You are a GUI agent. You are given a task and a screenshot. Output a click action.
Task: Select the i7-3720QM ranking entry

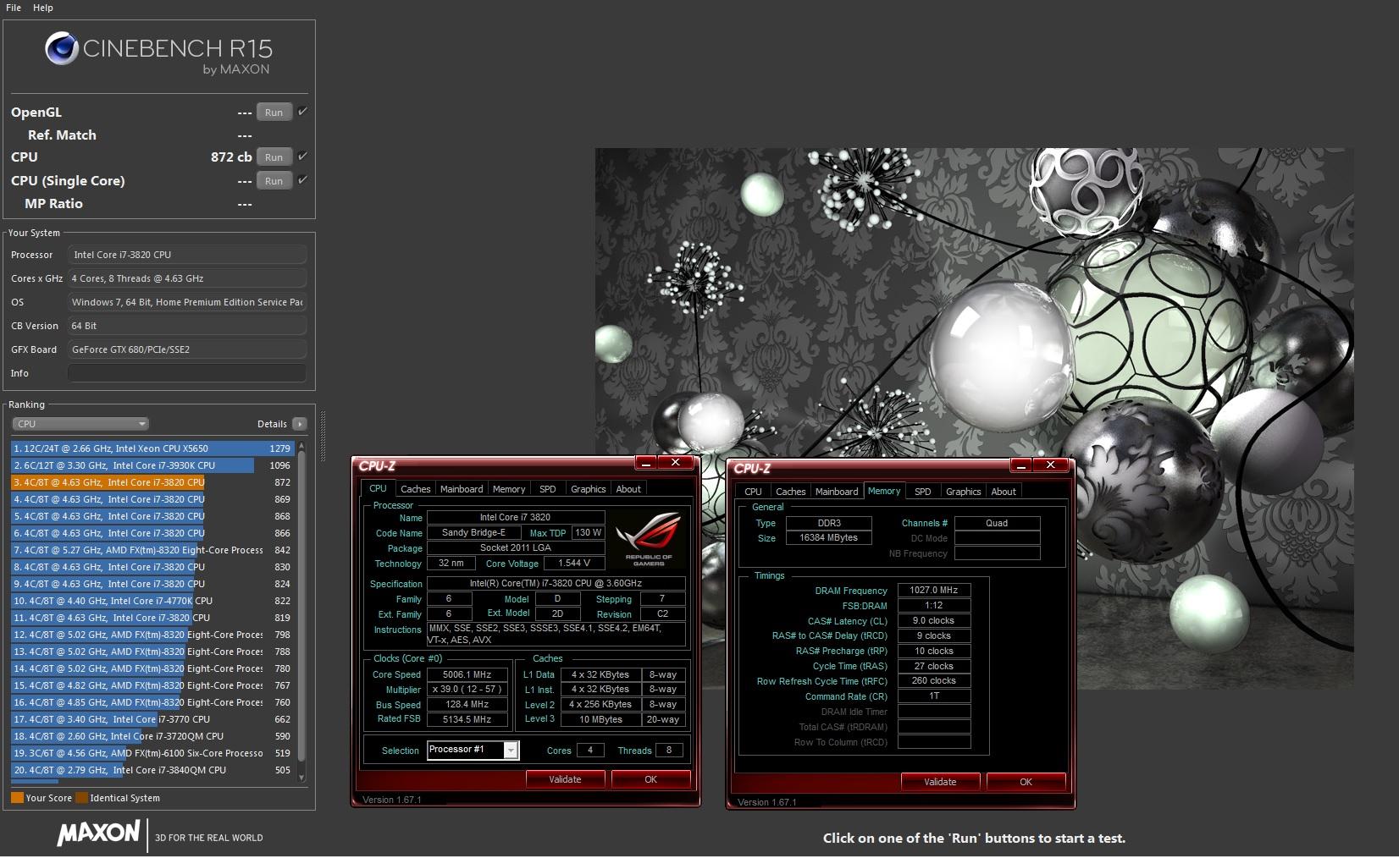(x=152, y=736)
